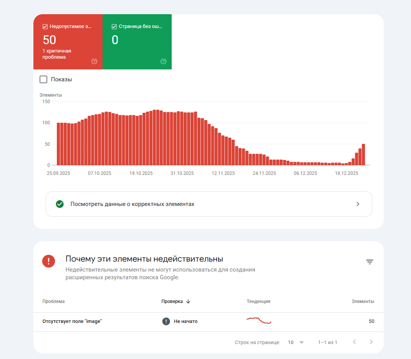Click the last red bar in chart
Screen dimensions: 411x359
[x=363, y=155]
